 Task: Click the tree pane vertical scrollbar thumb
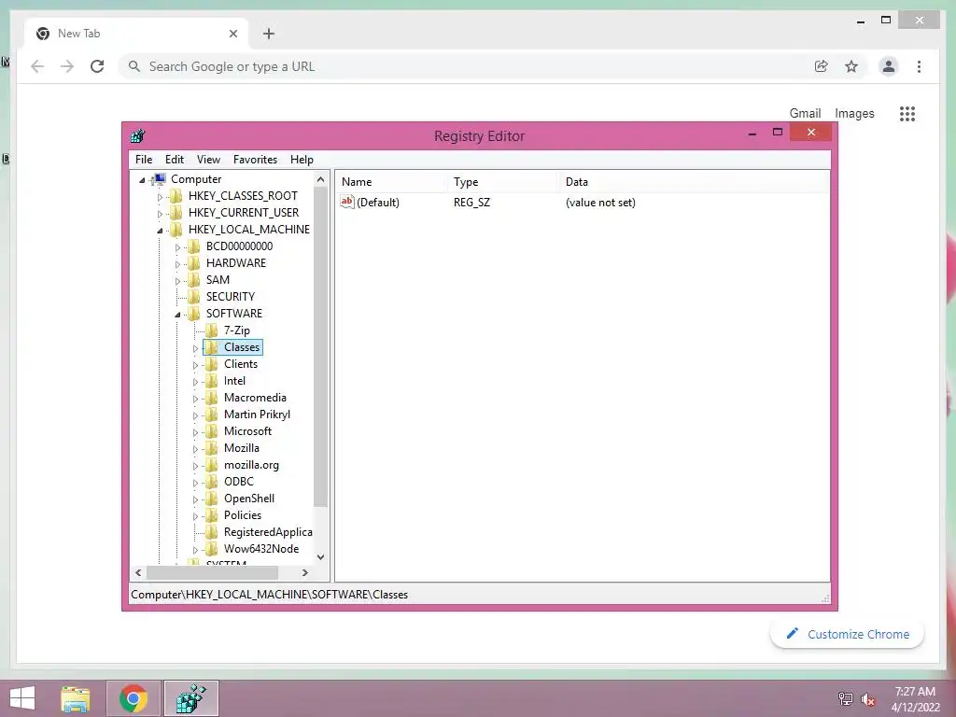321,346
